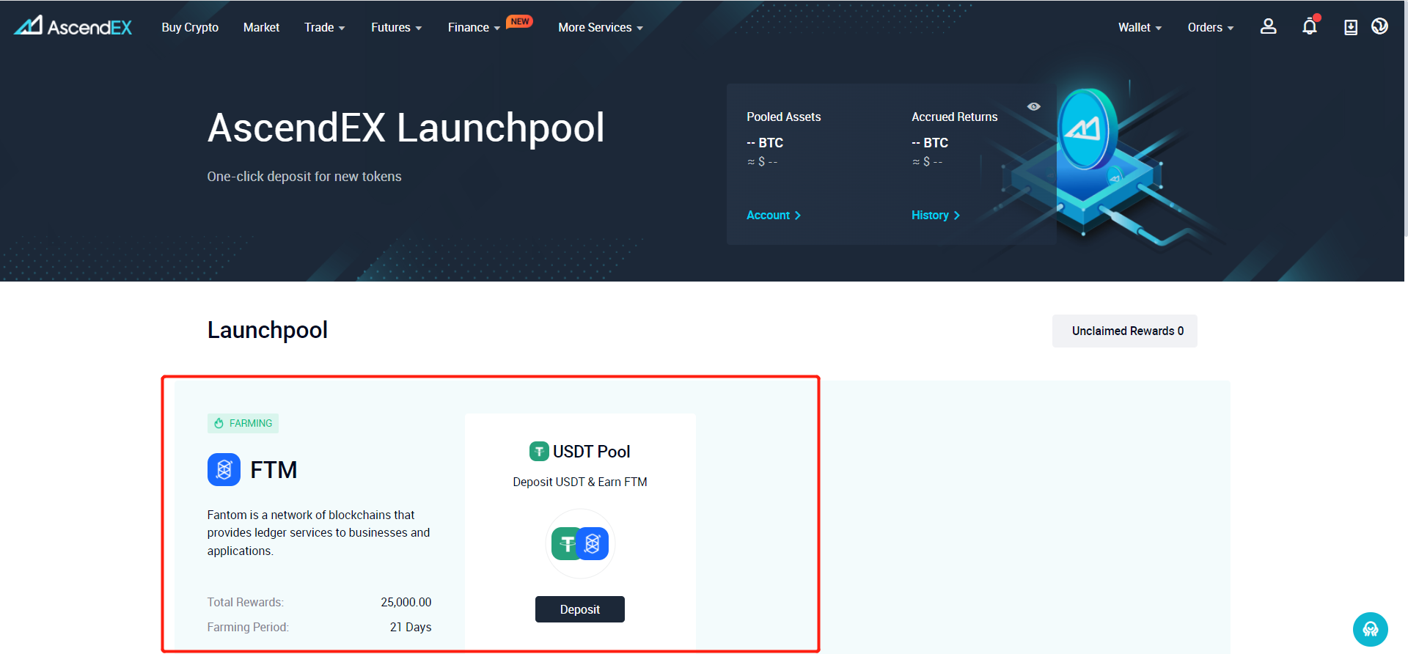Click the Launchpool section heading
The image size is (1408, 654).
(x=268, y=330)
